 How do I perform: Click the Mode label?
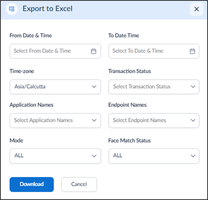[x=17, y=140]
